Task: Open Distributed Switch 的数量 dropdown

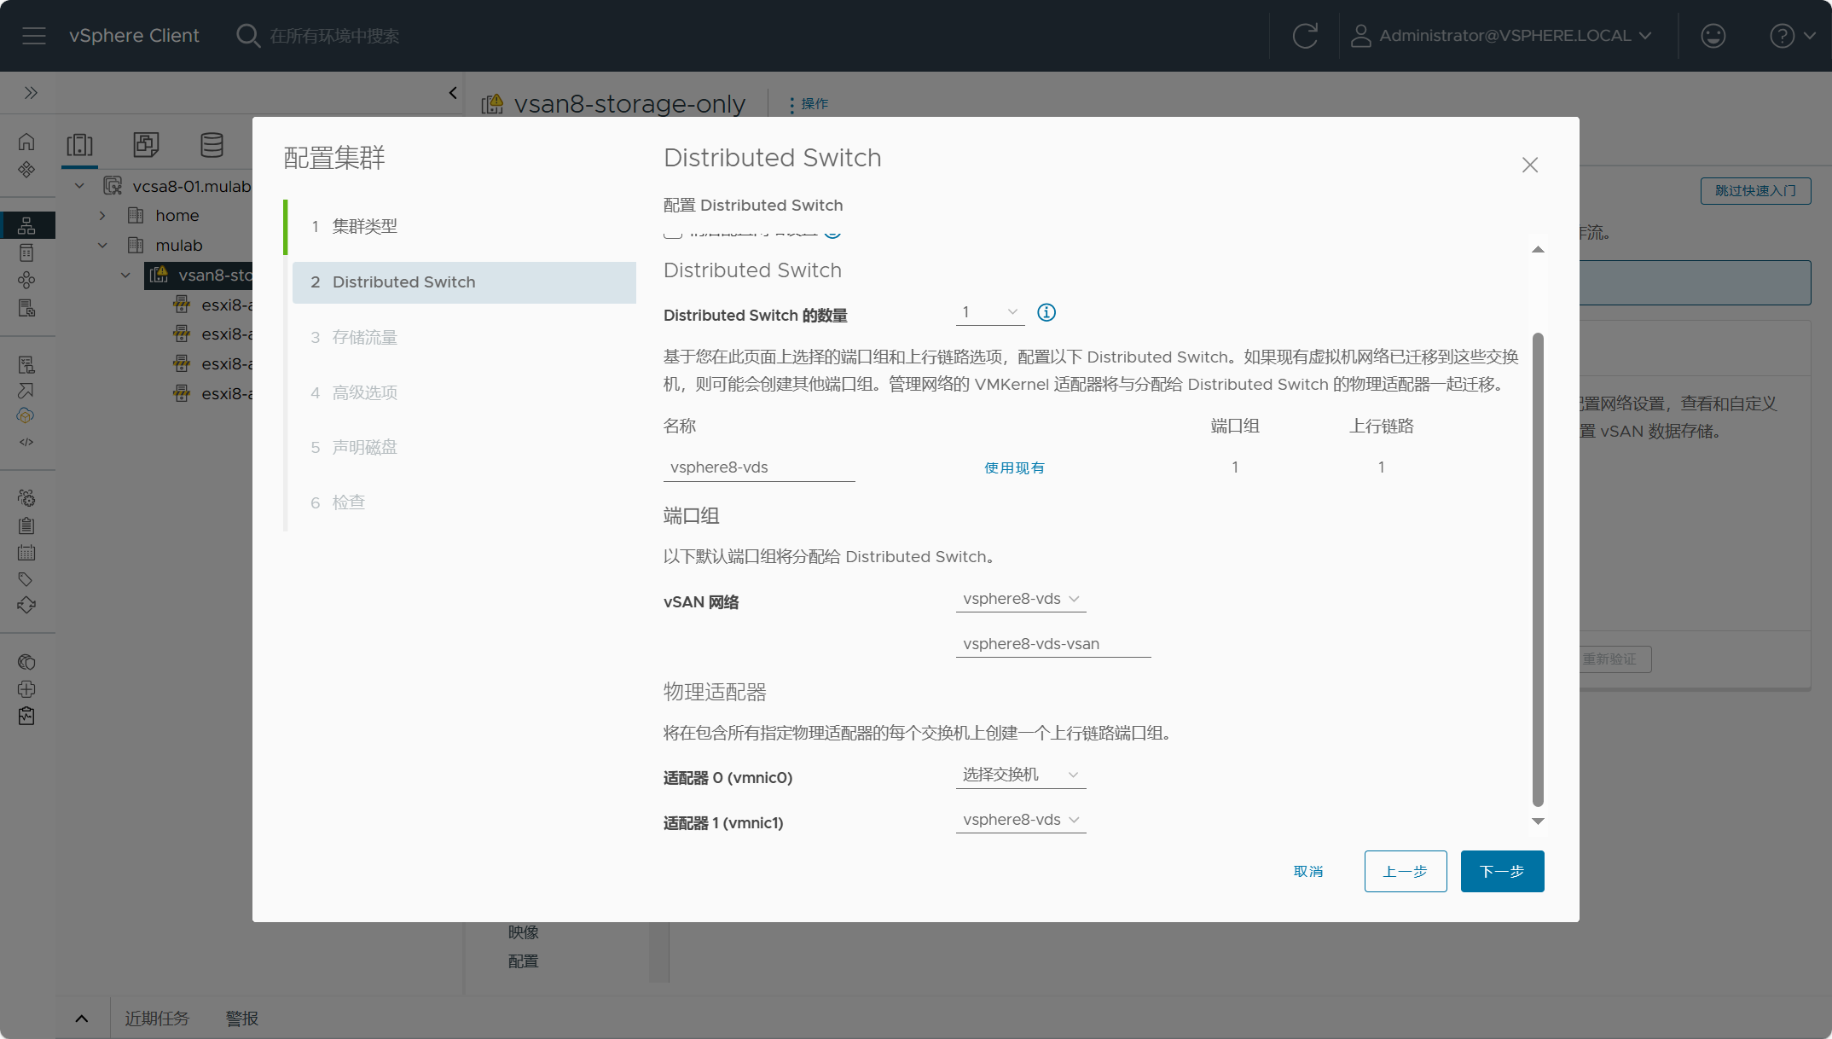Action: [x=990, y=312]
